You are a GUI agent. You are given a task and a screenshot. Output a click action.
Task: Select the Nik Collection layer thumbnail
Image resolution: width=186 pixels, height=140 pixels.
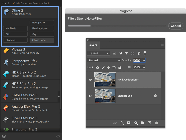[105, 80]
